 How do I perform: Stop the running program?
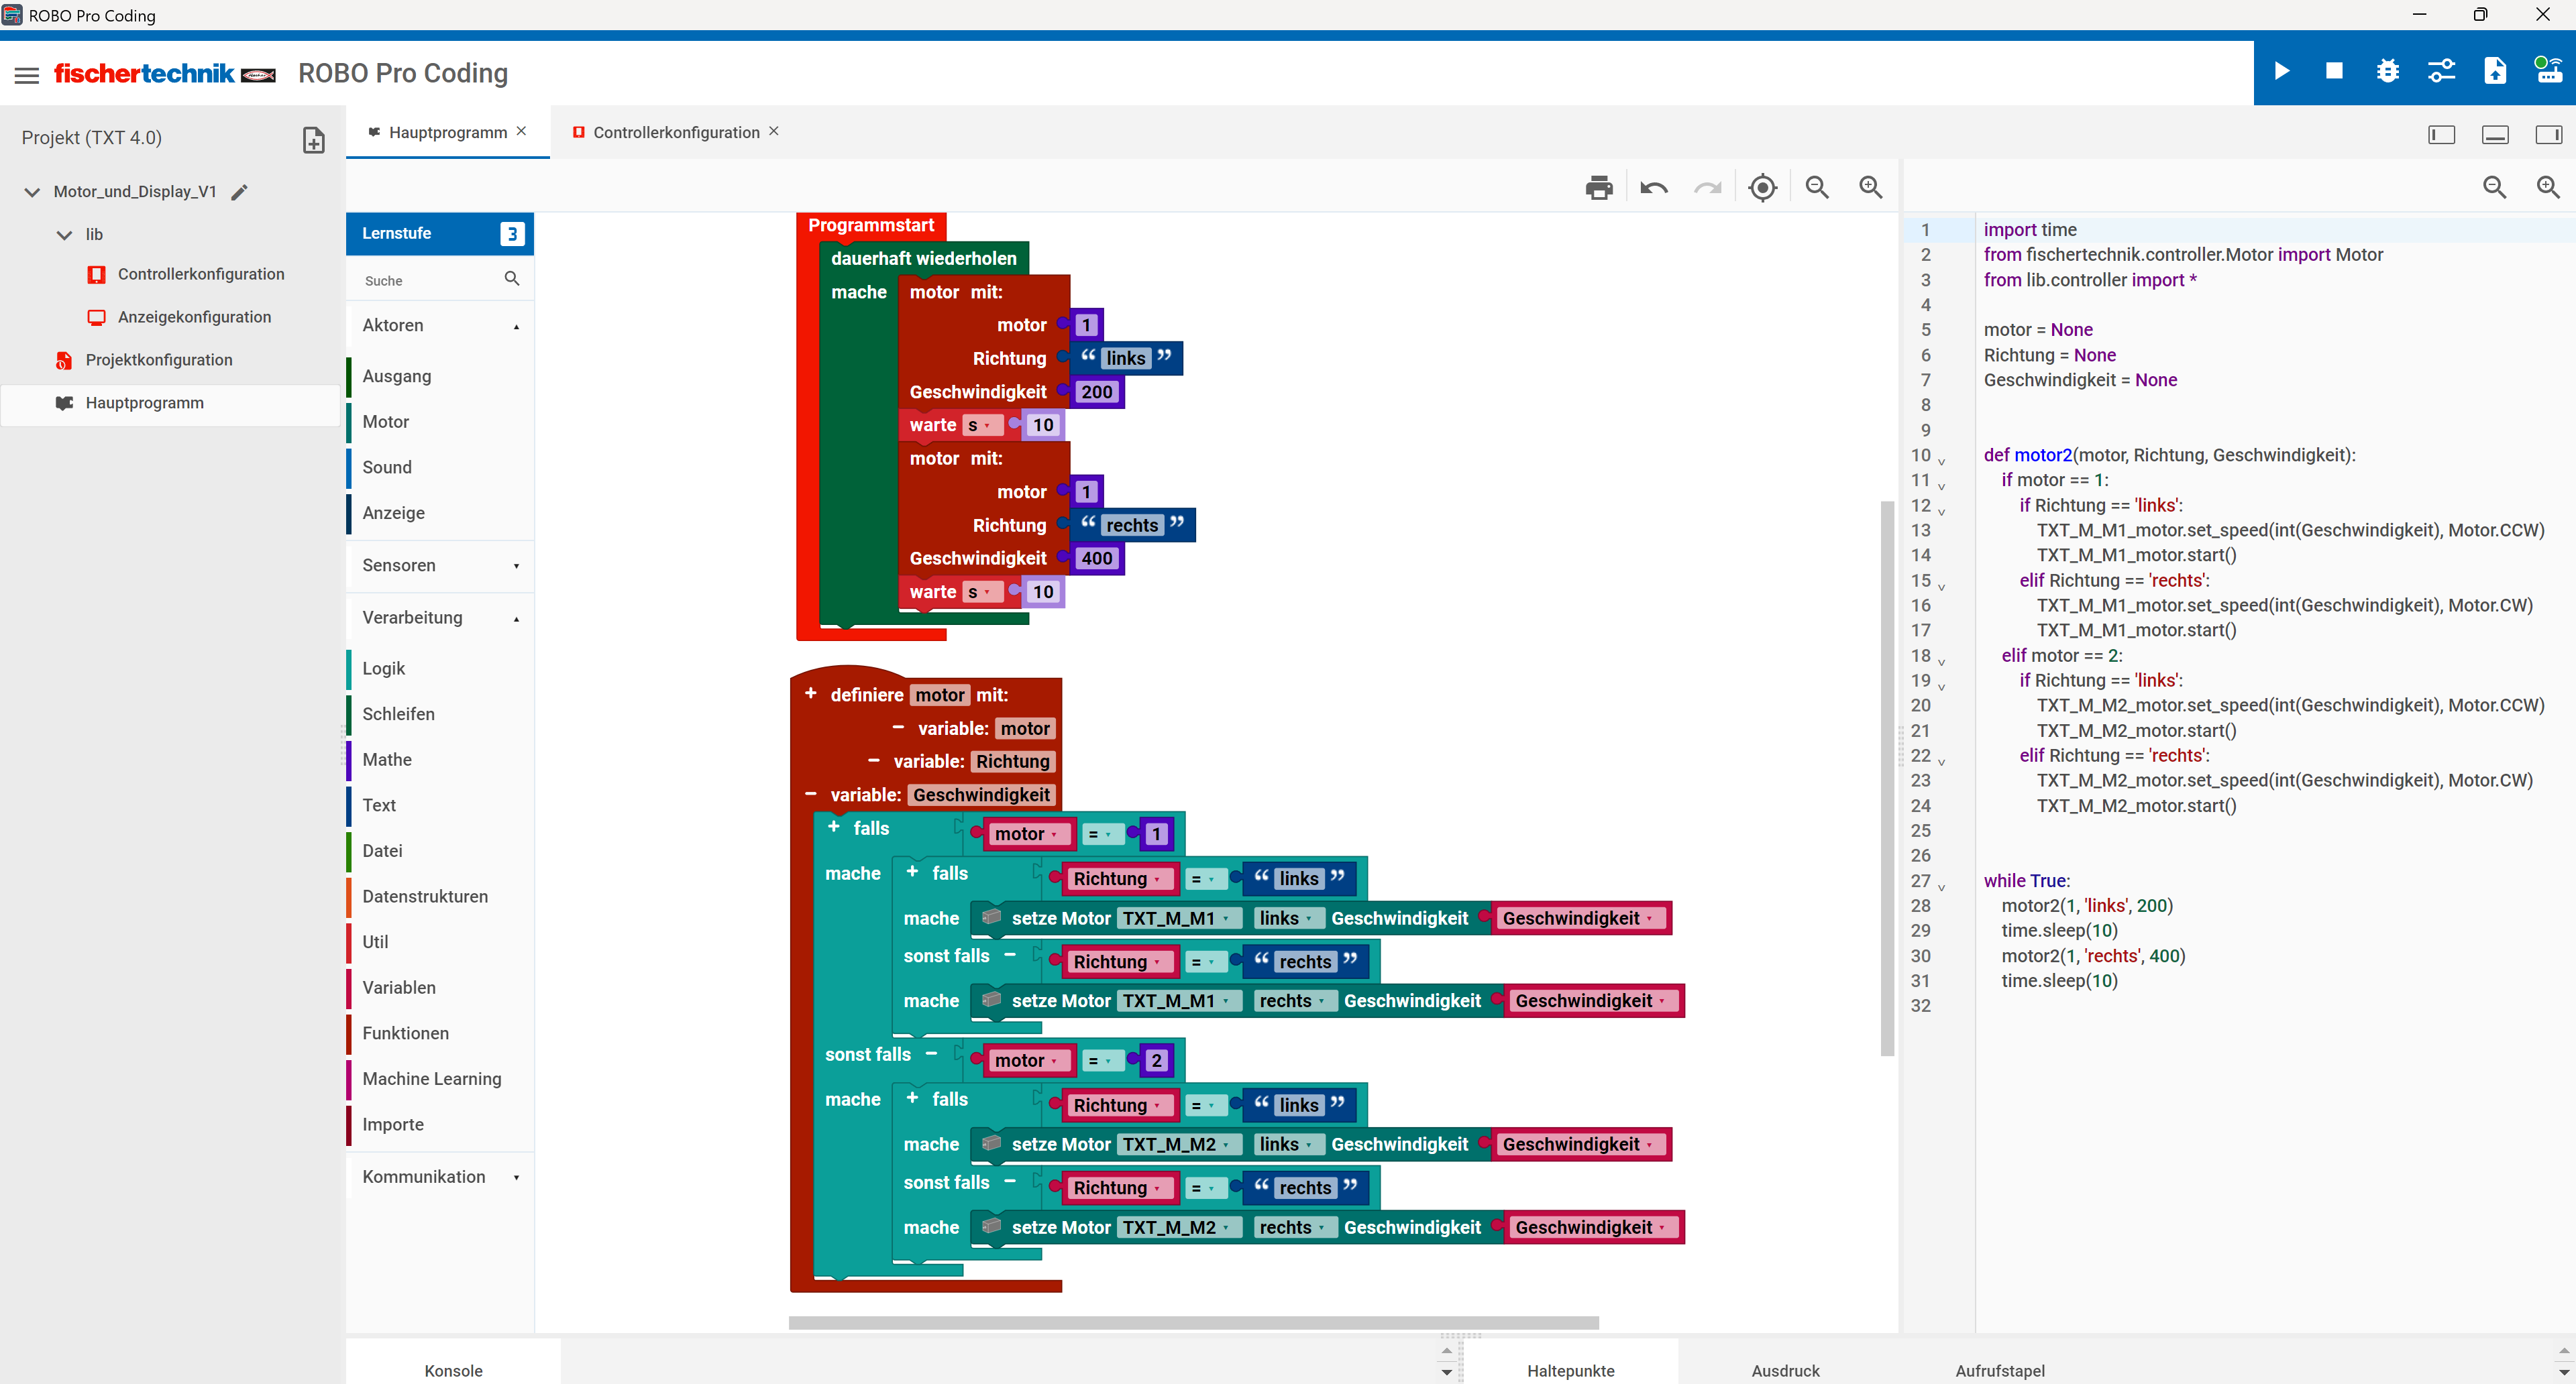[2334, 72]
